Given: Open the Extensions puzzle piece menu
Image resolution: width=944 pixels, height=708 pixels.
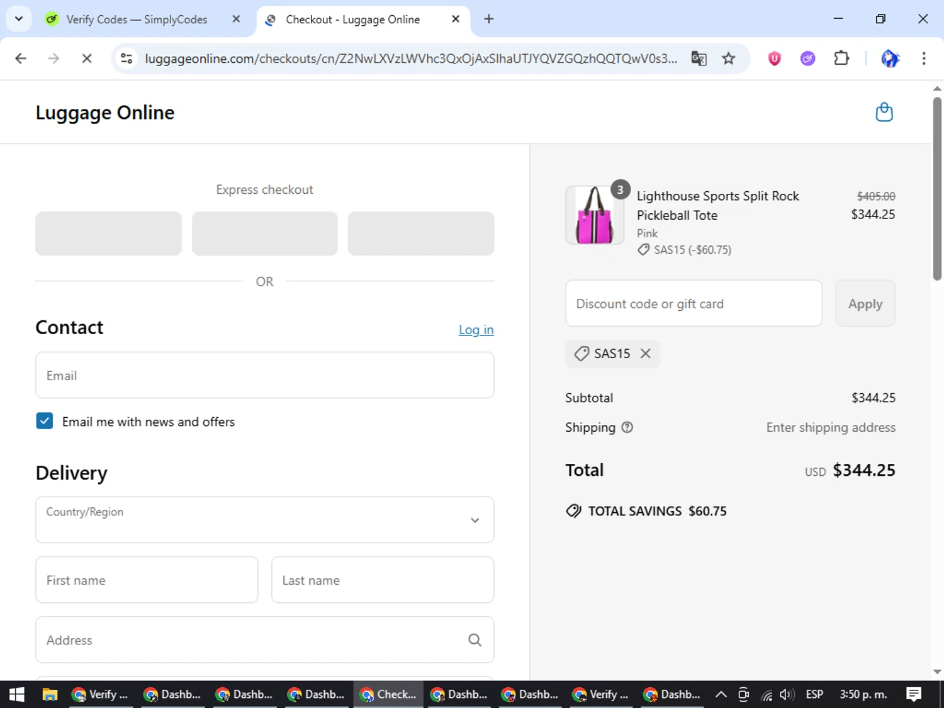Looking at the screenshot, I should tap(841, 59).
